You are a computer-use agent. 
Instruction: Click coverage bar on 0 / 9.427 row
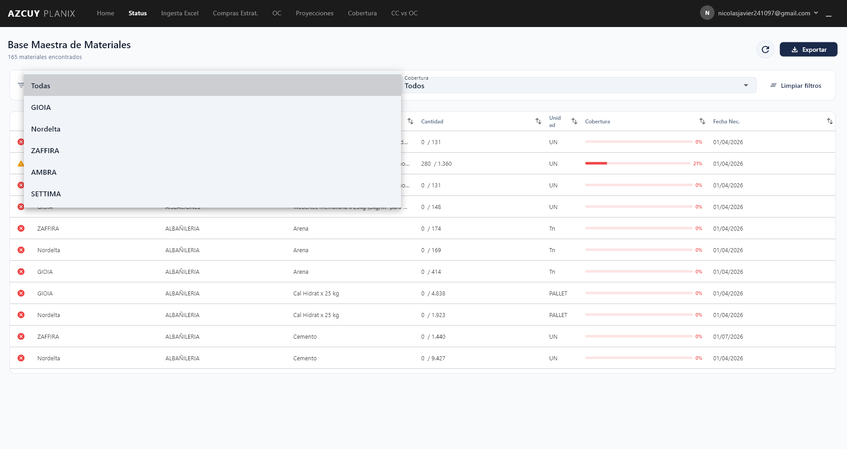point(639,358)
